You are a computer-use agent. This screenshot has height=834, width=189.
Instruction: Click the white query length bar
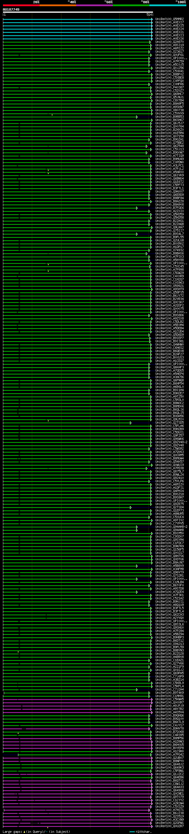point(78,12)
